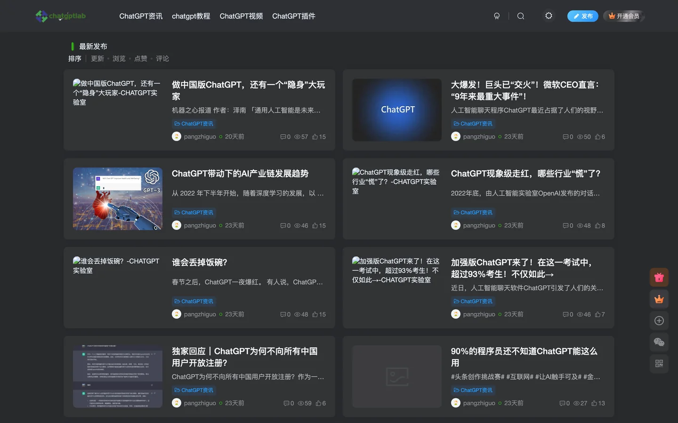The height and width of the screenshot is (423, 678).
Task: Open ChatGPT视频 nav menu
Action: point(241,16)
